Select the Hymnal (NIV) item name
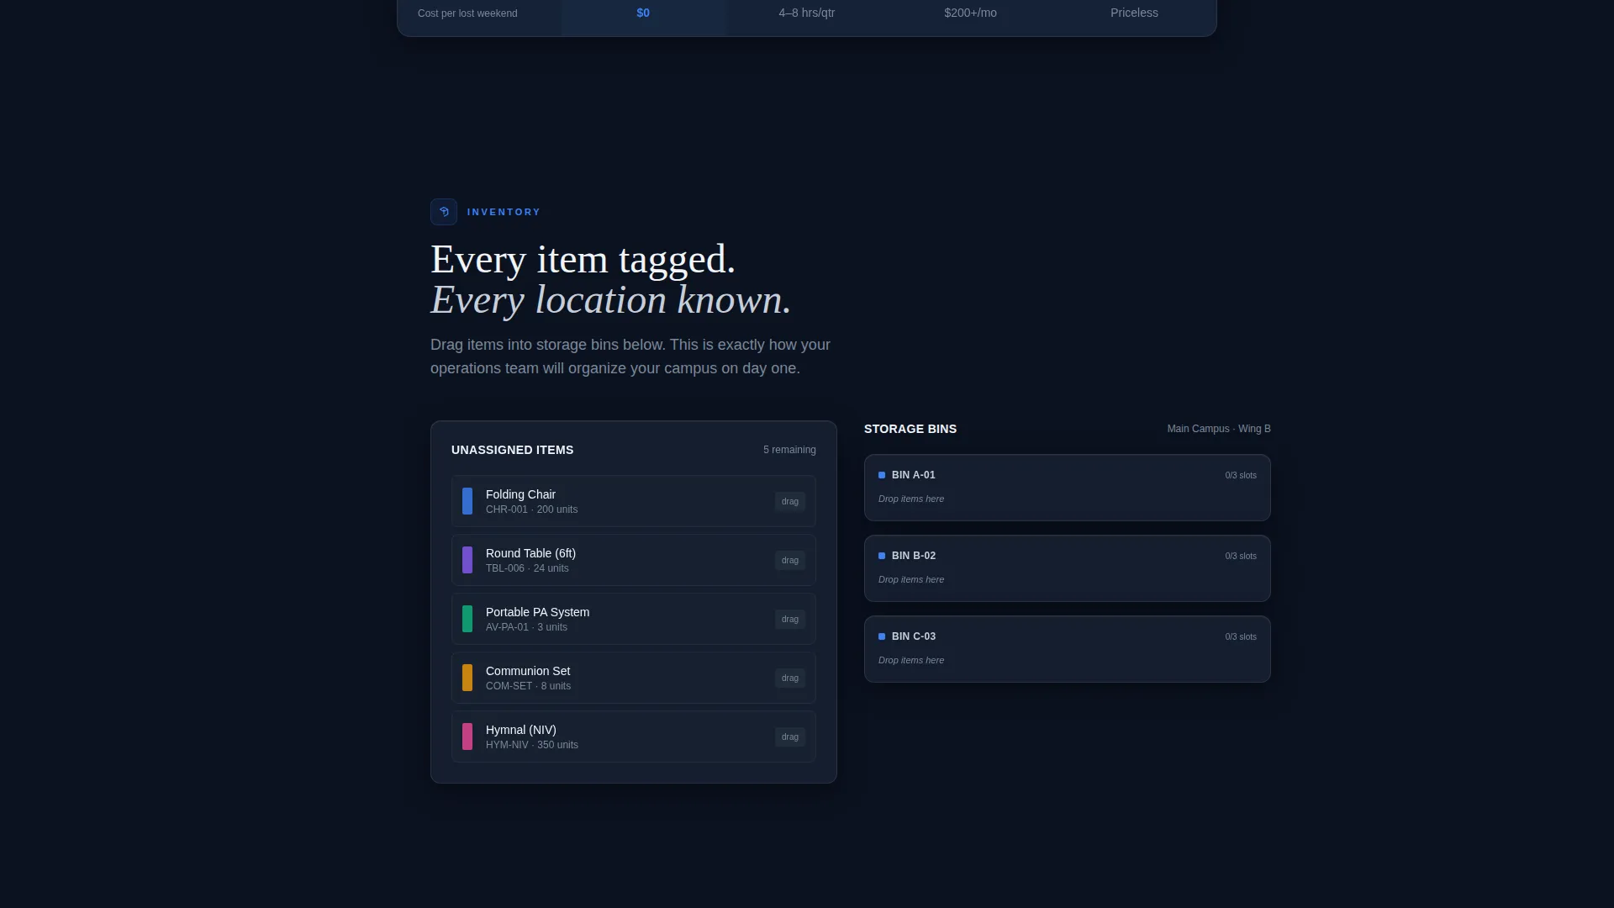The height and width of the screenshot is (908, 1614). coord(521,730)
